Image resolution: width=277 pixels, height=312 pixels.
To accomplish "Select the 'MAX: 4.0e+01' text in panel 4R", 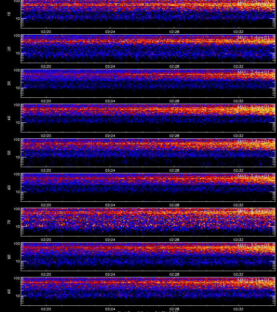I will pos(253,107).
